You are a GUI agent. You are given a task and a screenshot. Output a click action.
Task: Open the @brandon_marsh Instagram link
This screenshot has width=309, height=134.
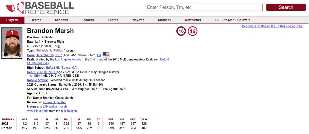pyautogui.click(x=55, y=106)
